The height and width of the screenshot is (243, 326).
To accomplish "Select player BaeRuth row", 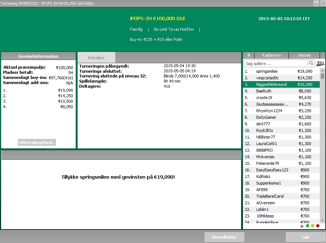I will [x=281, y=91].
